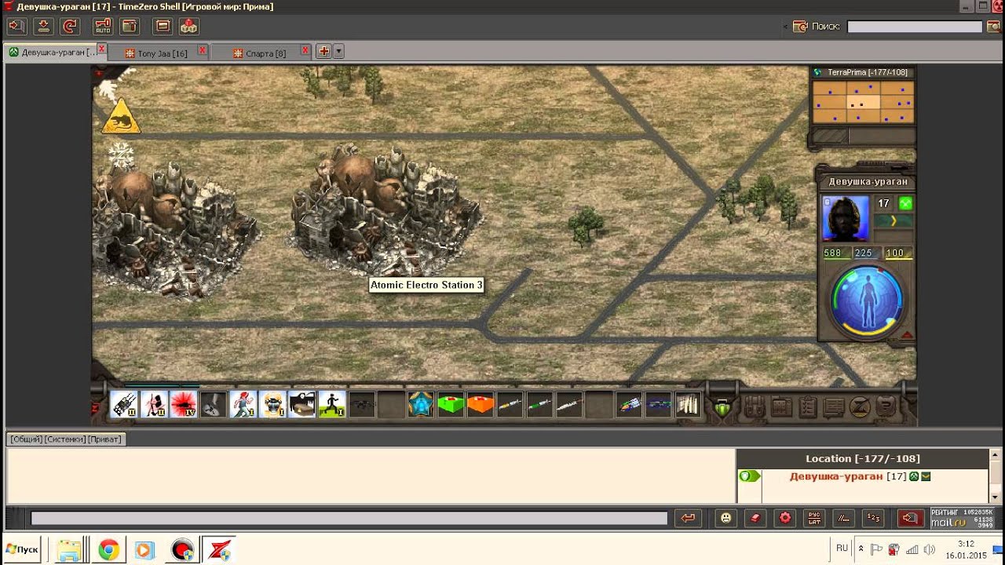Select the goggles mask skill in hotbar
Image resolution: width=1005 pixels, height=565 pixels.
(272, 405)
